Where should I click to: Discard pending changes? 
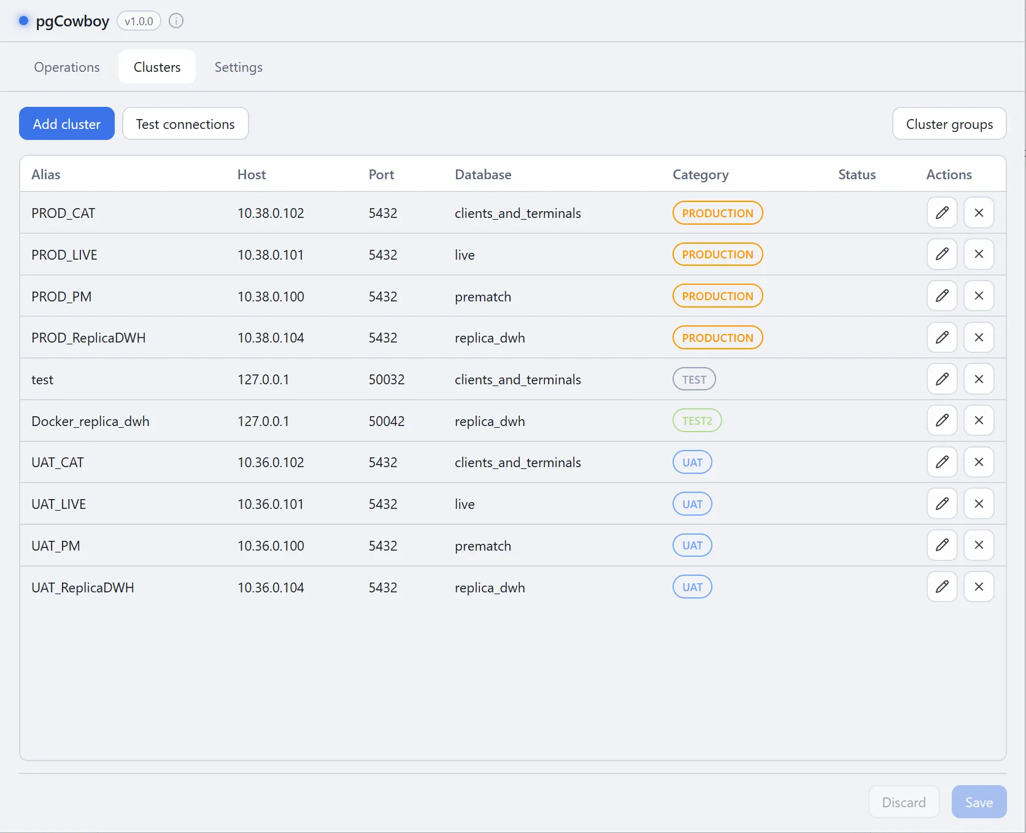904,802
